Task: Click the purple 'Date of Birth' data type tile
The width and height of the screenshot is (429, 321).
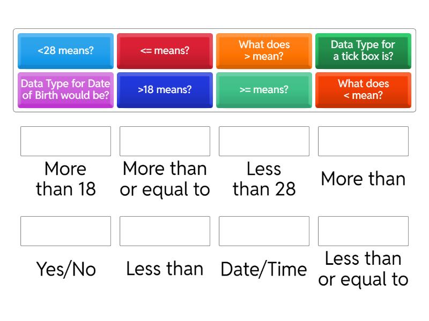Action: [x=65, y=90]
